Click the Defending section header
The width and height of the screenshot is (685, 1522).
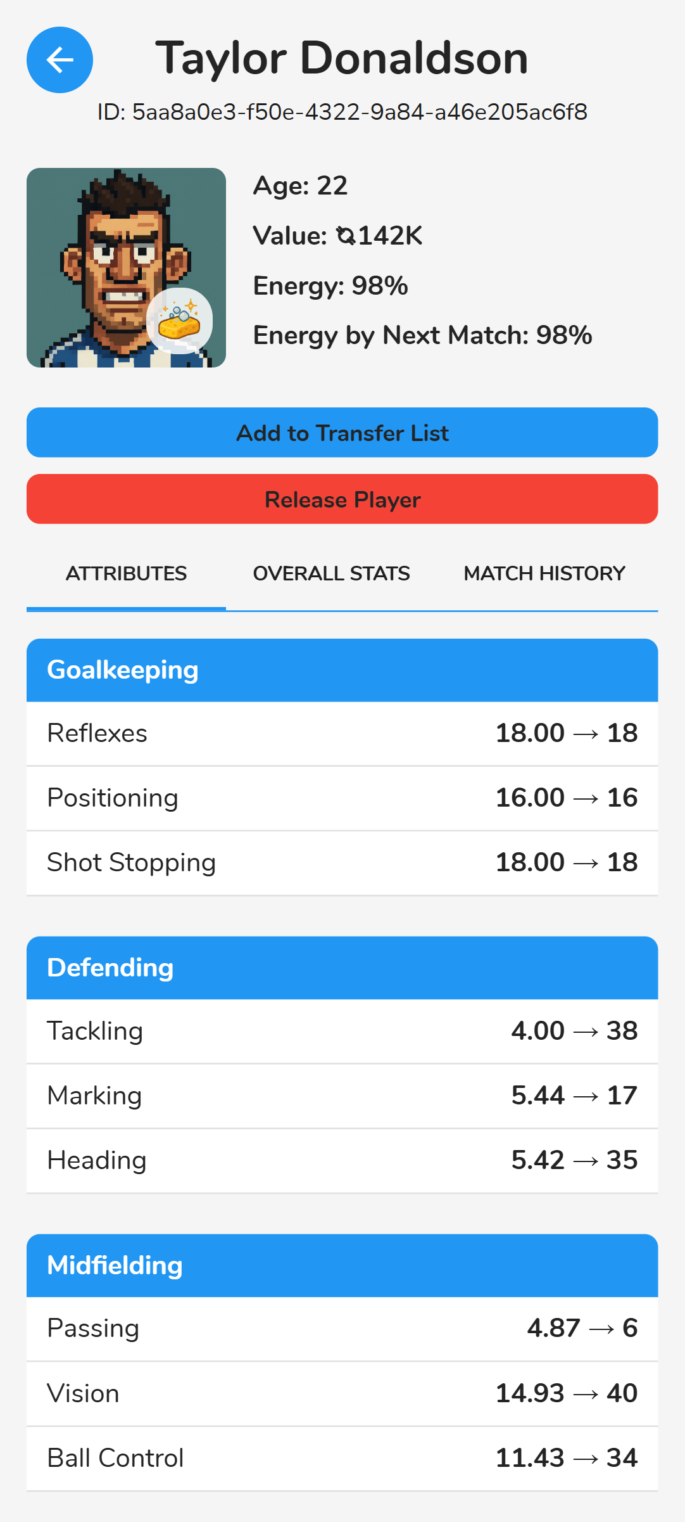(342, 968)
